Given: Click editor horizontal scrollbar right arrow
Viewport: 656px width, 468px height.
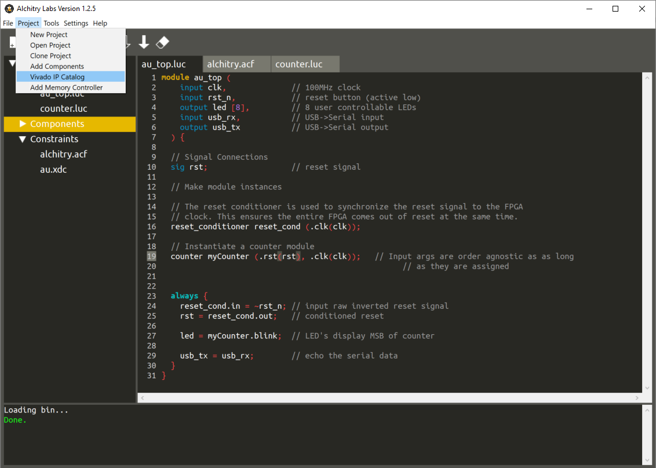Looking at the screenshot, I should (637, 398).
